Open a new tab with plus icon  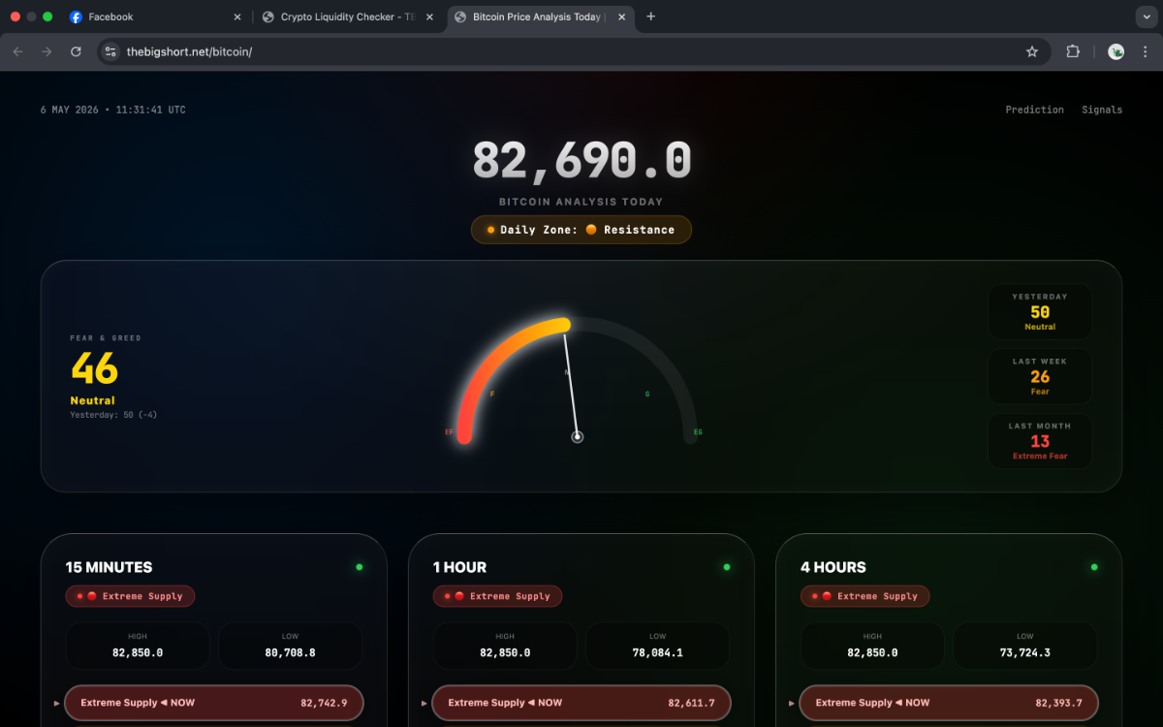tap(650, 16)
